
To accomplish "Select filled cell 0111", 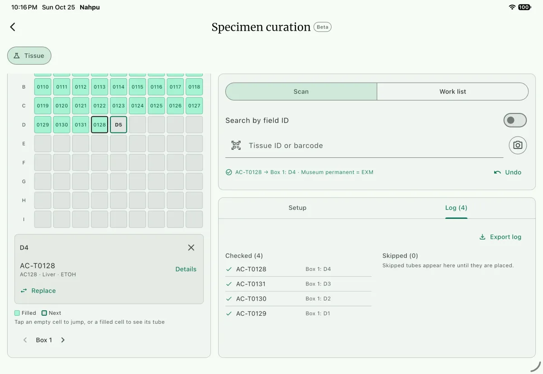I will point(62,87).
